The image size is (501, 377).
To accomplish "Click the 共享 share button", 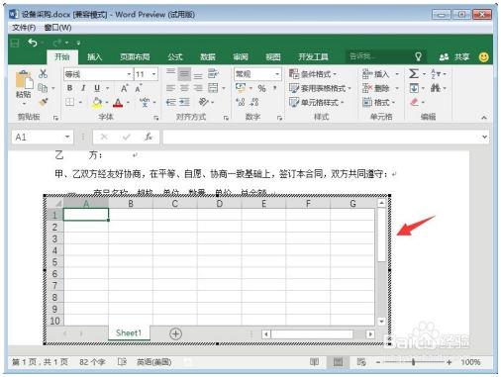I will point(454,56).
